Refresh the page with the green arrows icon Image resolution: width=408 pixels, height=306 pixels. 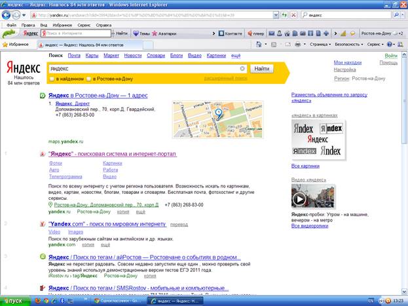[x=284, y=15]
